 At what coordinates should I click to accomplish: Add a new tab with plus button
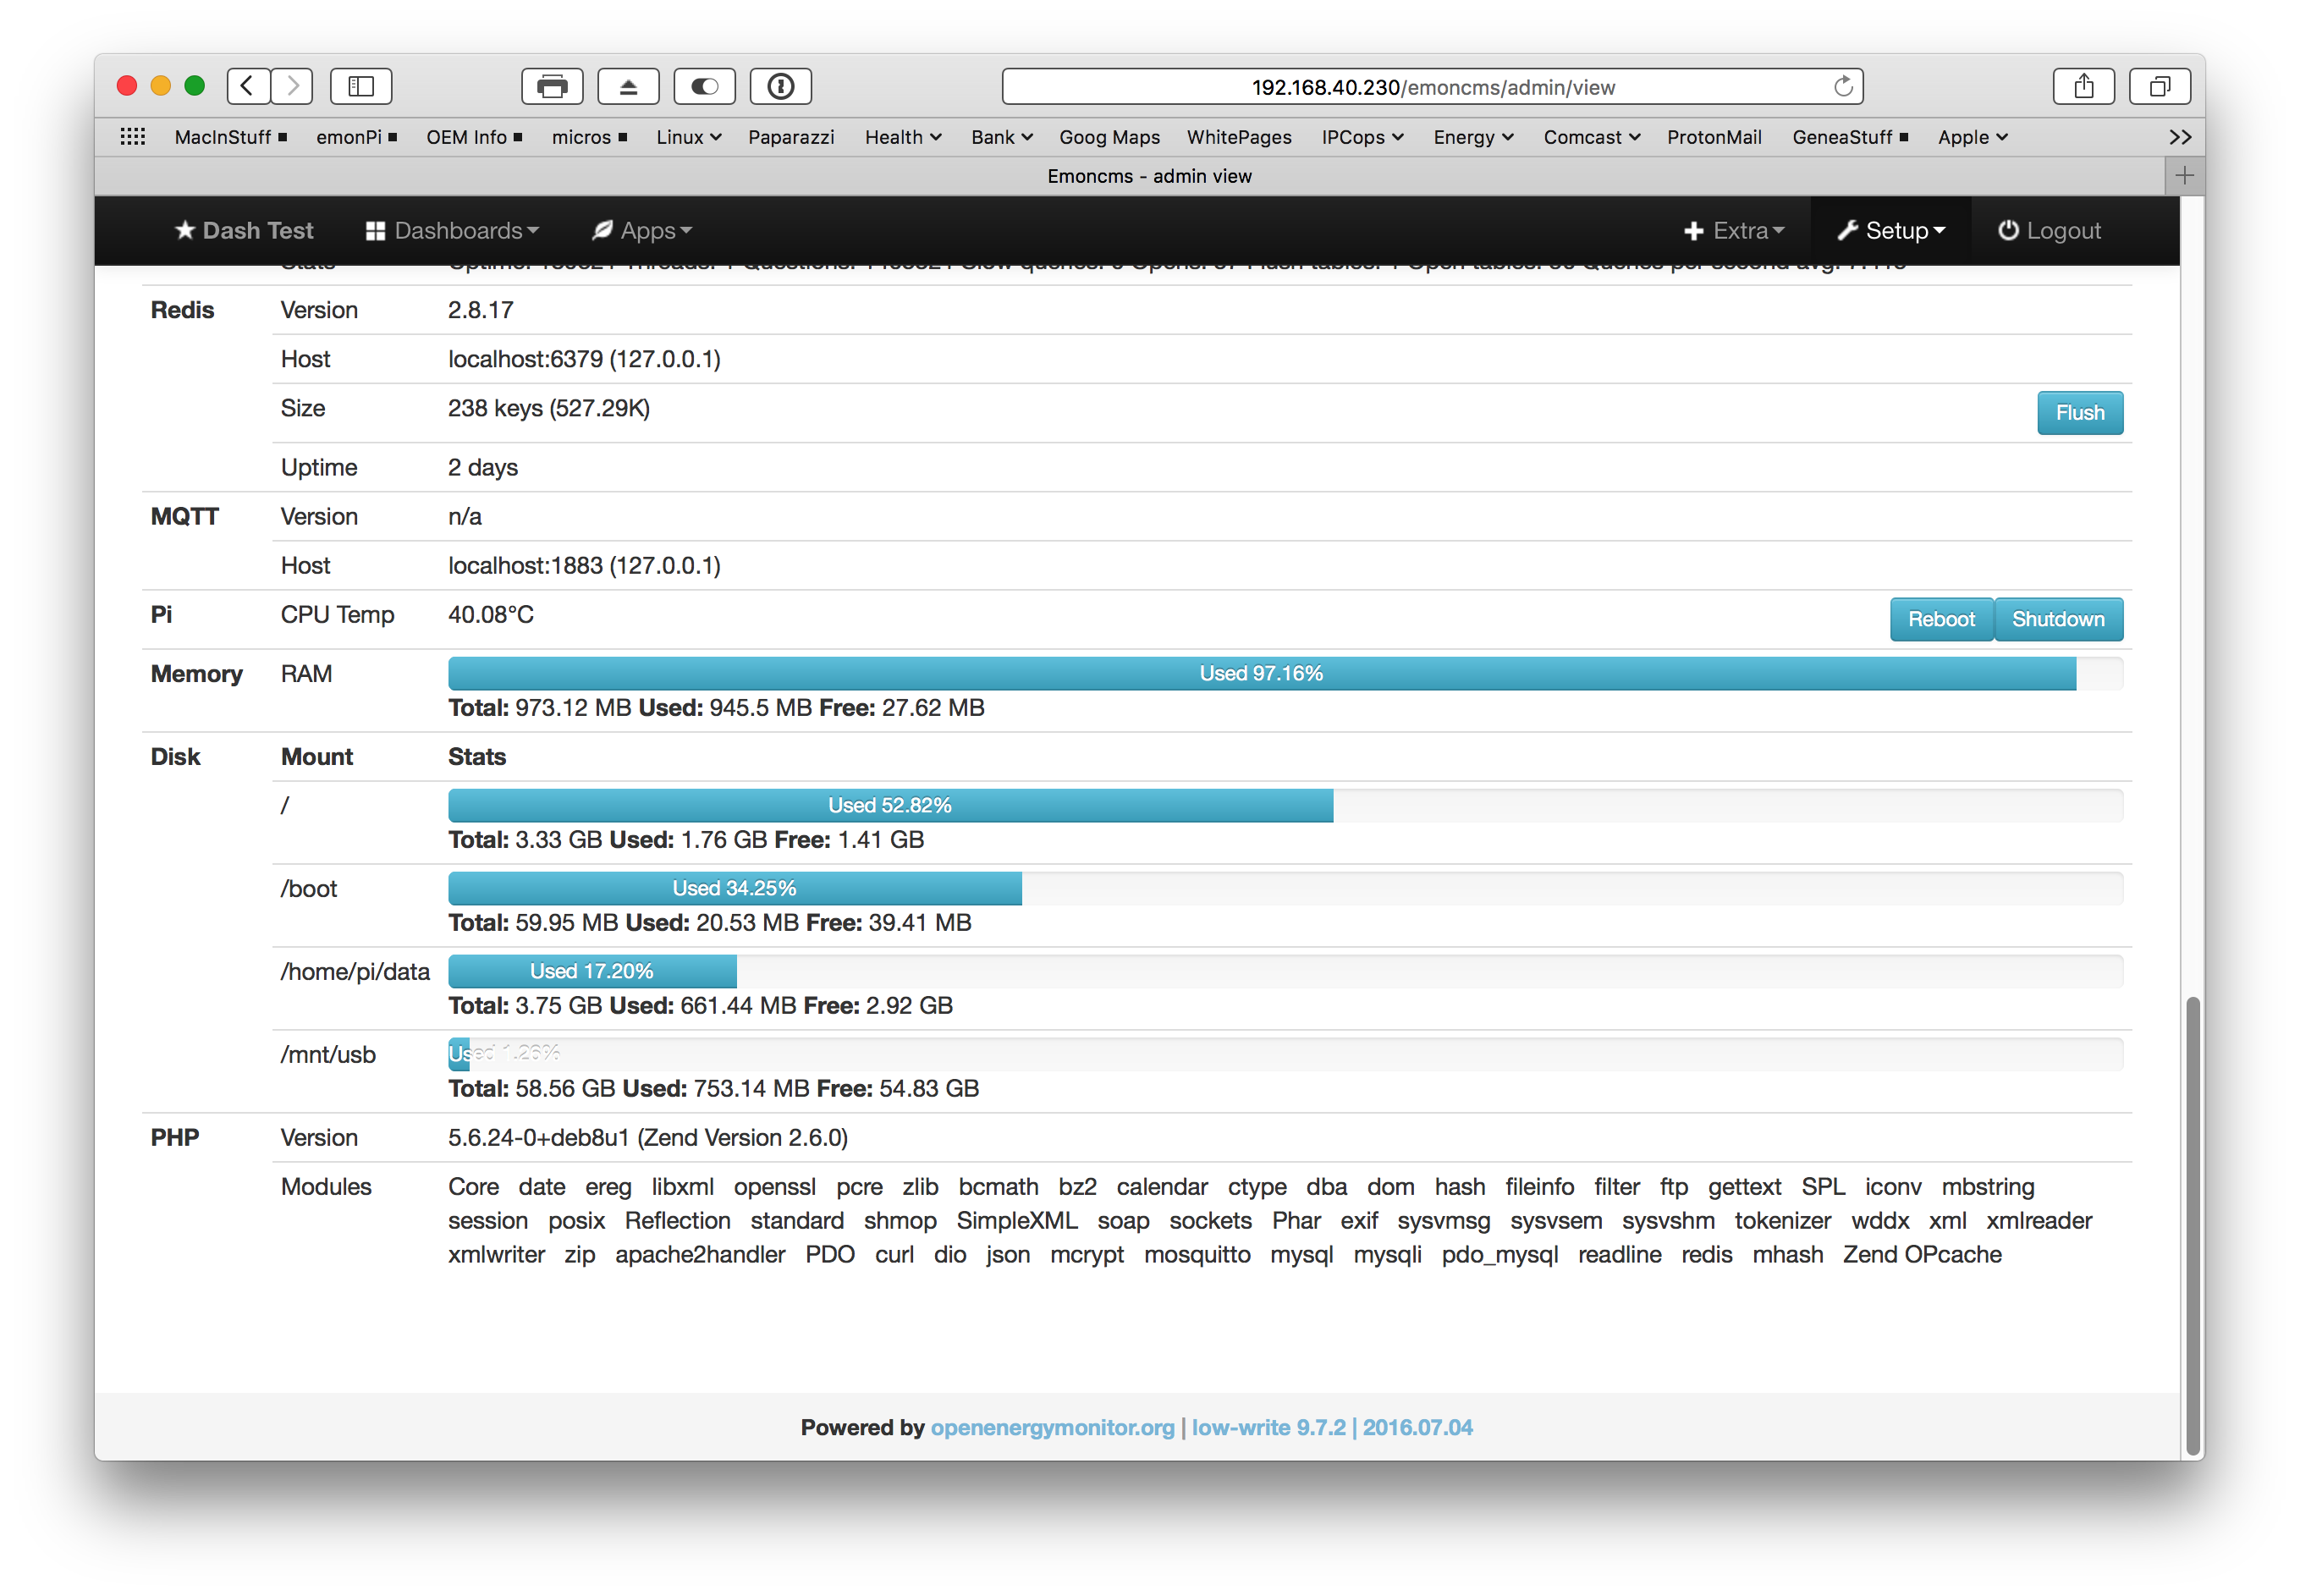click(x=2184, y=176)
